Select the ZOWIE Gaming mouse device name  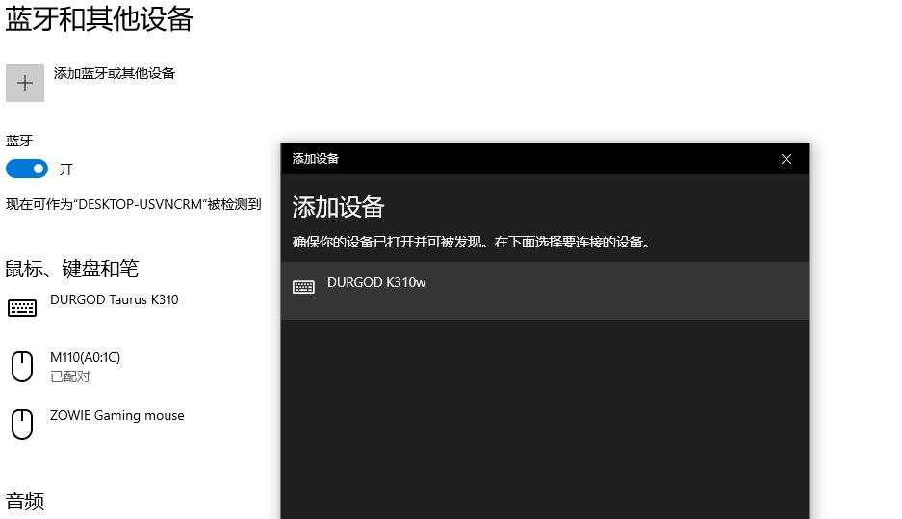click(x=116, y=415)
